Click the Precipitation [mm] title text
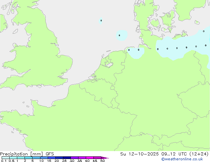This screenshot has width=210, height=162. pyautogui.click(x=21, y=154)
